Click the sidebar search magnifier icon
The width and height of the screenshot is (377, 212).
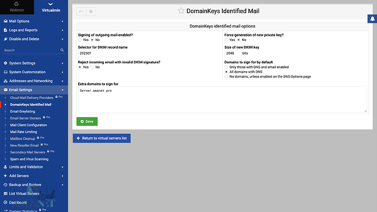pos(62,50)
